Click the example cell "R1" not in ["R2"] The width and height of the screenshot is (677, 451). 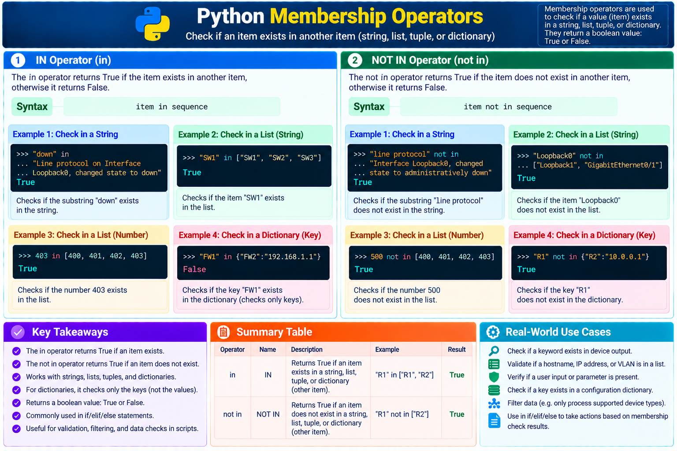pyautogui.click(x=402, y=414)
